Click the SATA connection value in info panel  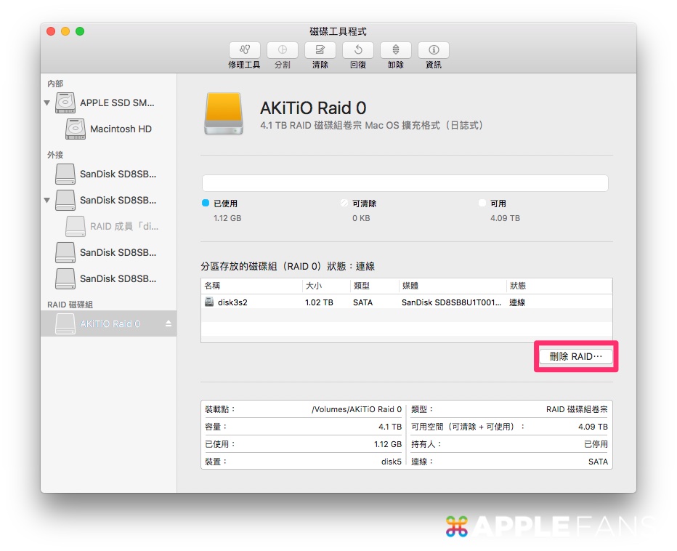tap(598, 462)
